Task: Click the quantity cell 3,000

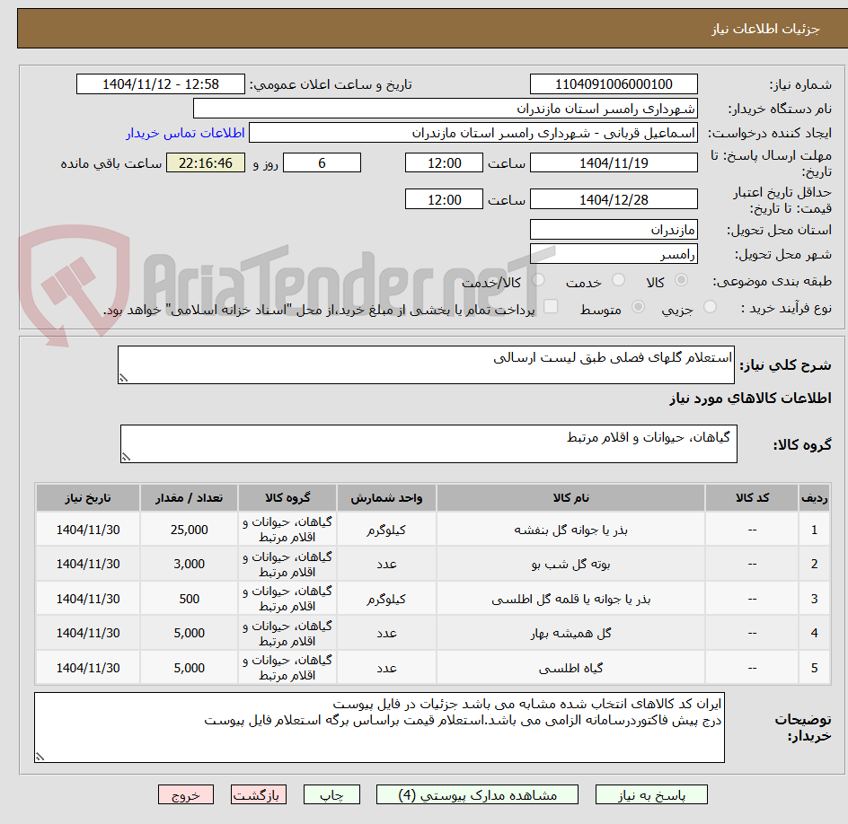Action: [x=189, y=564]
